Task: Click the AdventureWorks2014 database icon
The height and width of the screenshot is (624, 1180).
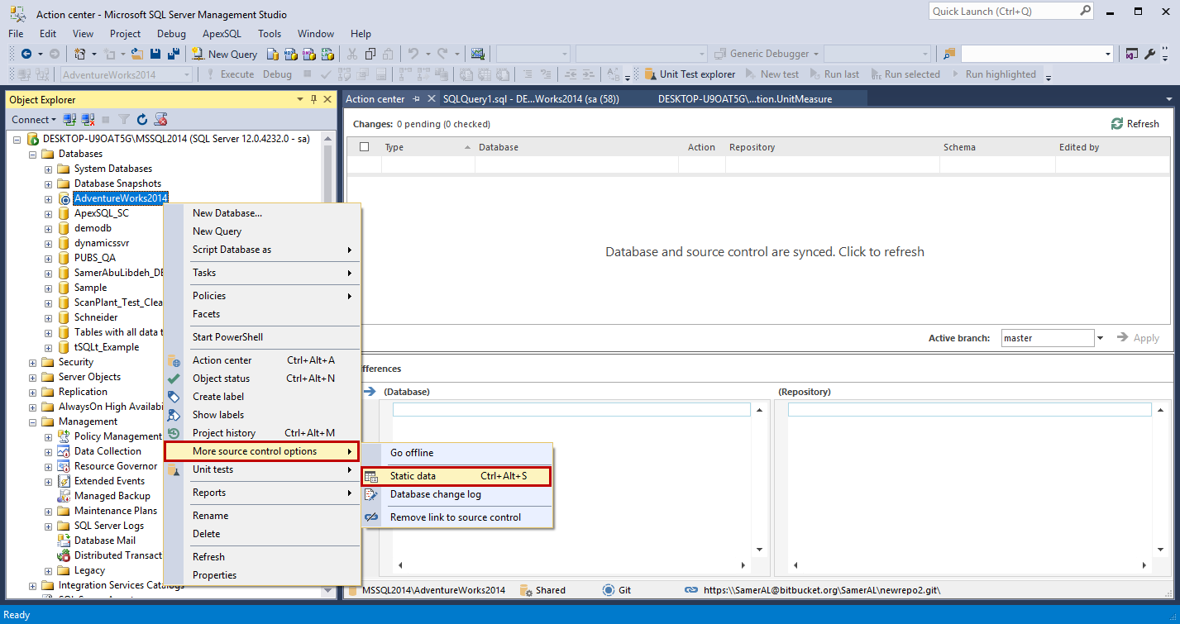Action: click(65, 198)
